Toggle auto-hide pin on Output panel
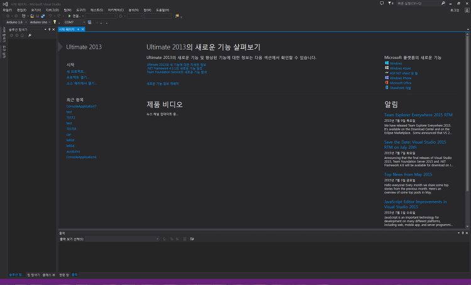471x285 pixels. click(463, 233)
